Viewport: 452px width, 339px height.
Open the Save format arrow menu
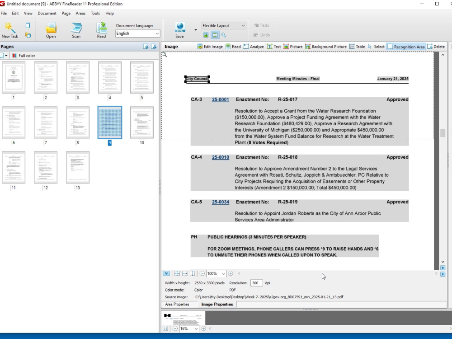click(x=196, y=30)
